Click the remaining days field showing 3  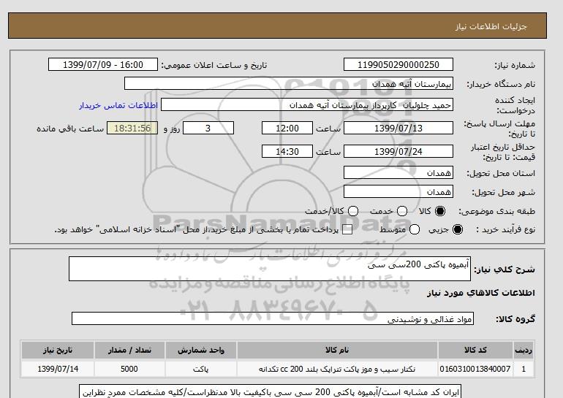coord(208,128)
